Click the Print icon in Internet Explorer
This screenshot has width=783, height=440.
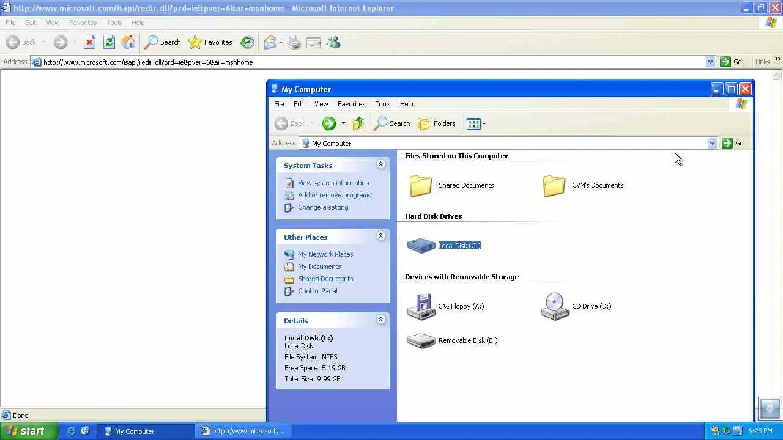pos(294,42)
